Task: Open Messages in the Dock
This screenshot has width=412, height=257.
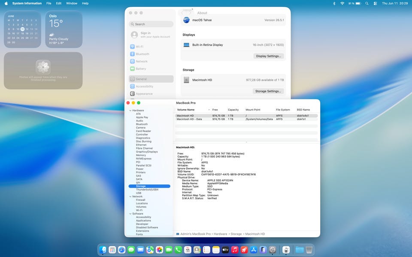Action: (131, 250)
